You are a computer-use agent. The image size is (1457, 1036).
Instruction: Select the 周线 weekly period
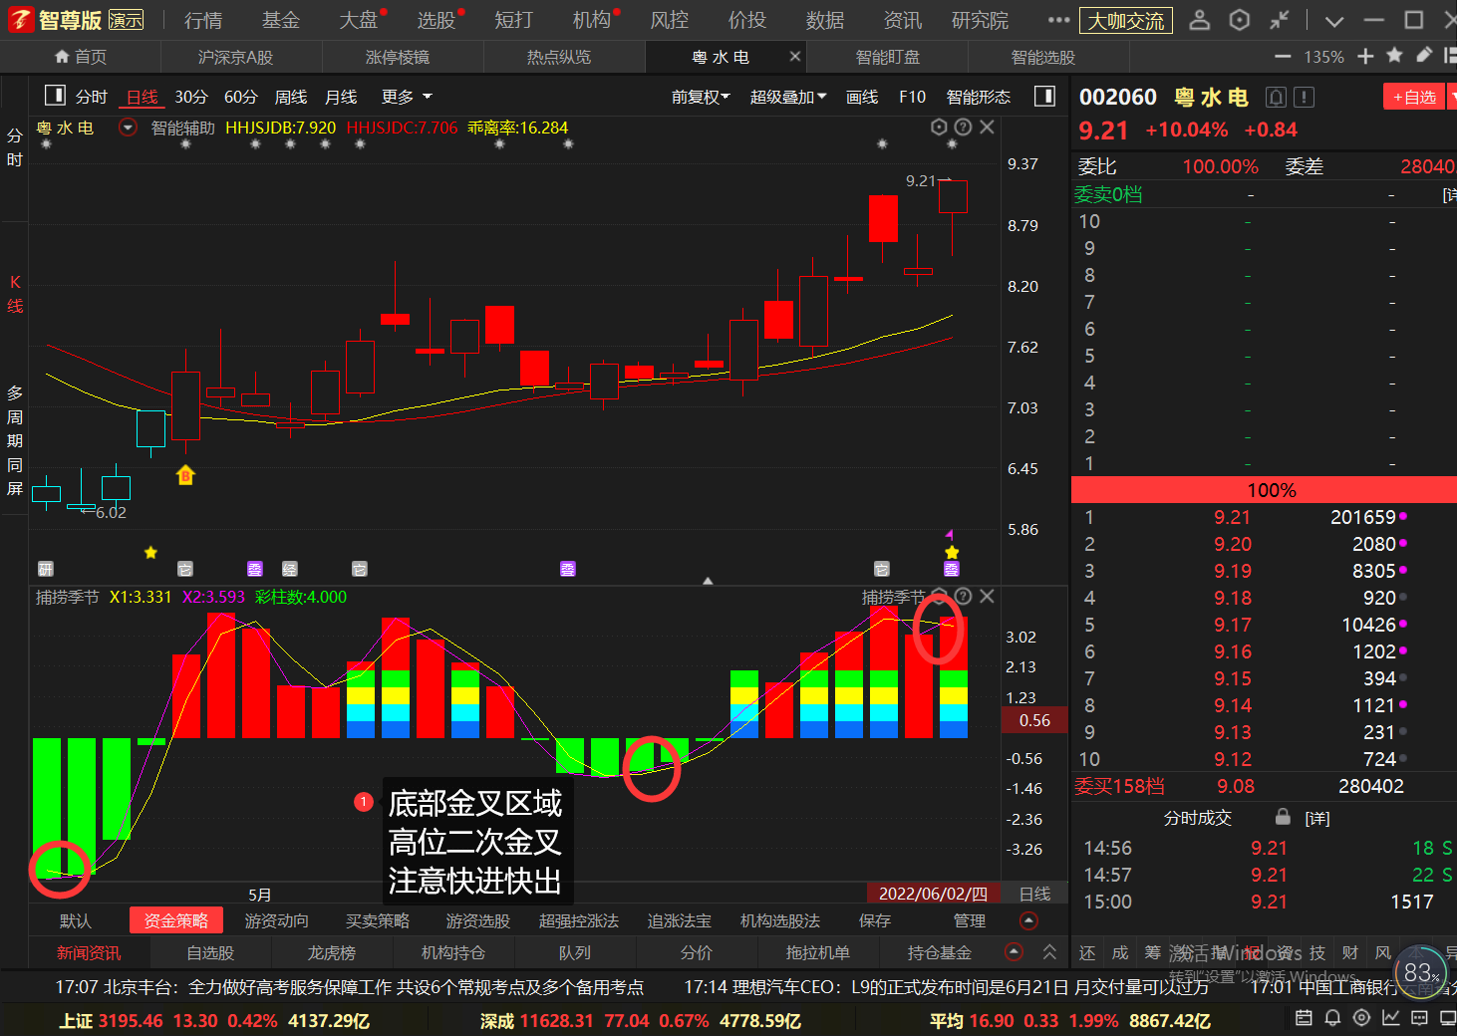click(291, 97)
